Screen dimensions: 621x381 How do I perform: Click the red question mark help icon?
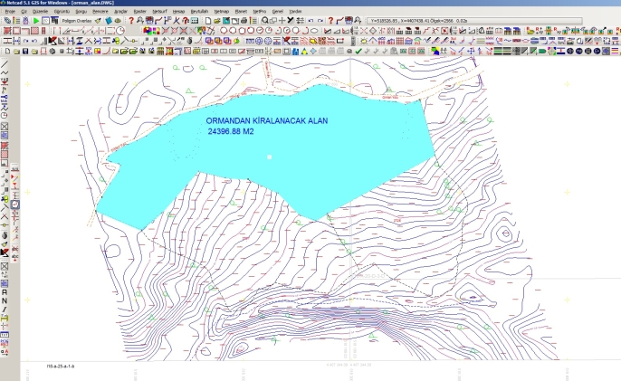[x=131, y=20]
